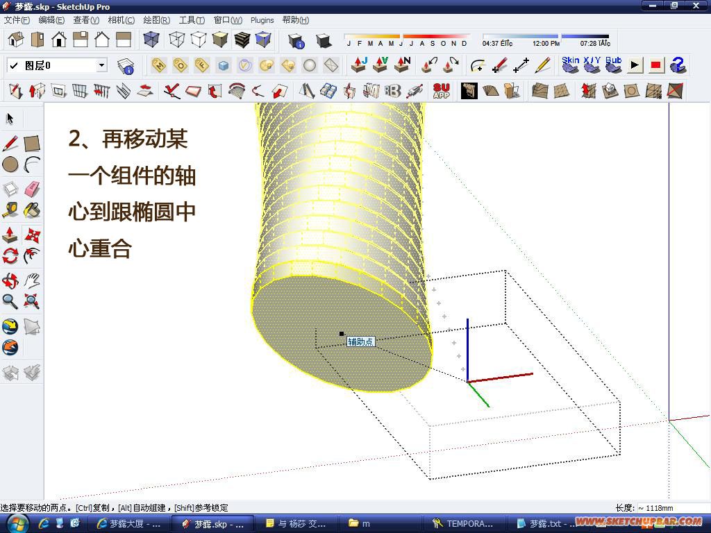Launch Internet Explorer from quick launch

point(44,524)
